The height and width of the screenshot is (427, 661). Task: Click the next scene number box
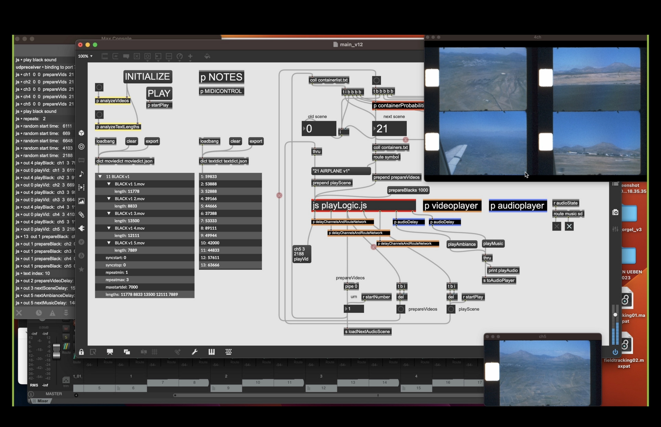point(390,129)
